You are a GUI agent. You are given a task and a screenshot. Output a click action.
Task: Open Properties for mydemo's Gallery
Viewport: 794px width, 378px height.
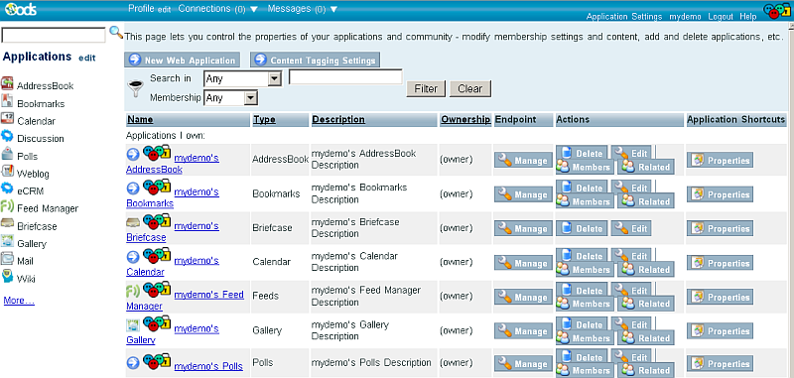coord(720,331)
